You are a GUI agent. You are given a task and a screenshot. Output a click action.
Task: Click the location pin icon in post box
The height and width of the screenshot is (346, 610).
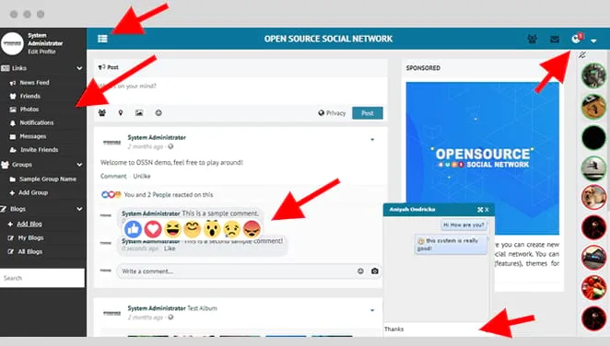click(x=121, y=113)
